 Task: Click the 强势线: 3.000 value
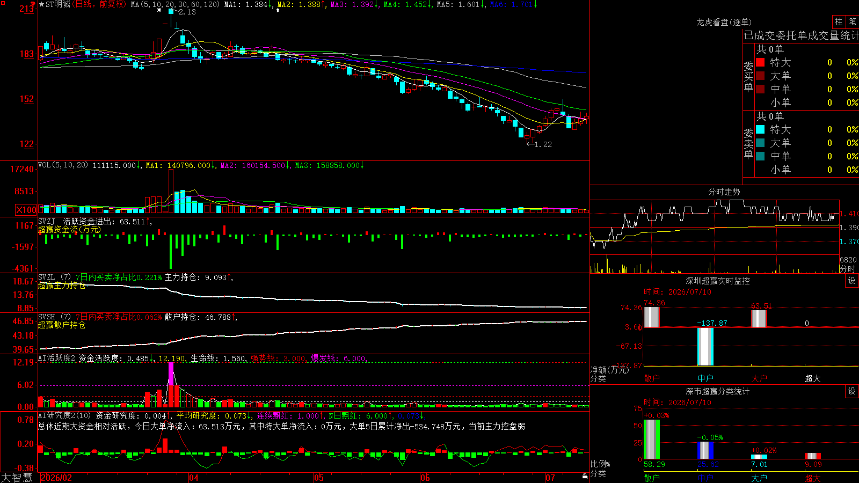click(x=279, y=358)
